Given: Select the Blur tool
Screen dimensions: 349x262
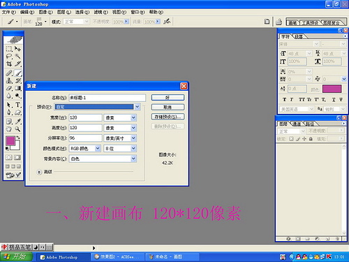Looking at the screenshot, I should (9, 96).
